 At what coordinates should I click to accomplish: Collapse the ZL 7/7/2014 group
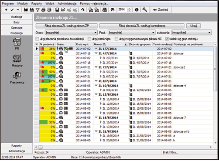coord(96,67)
